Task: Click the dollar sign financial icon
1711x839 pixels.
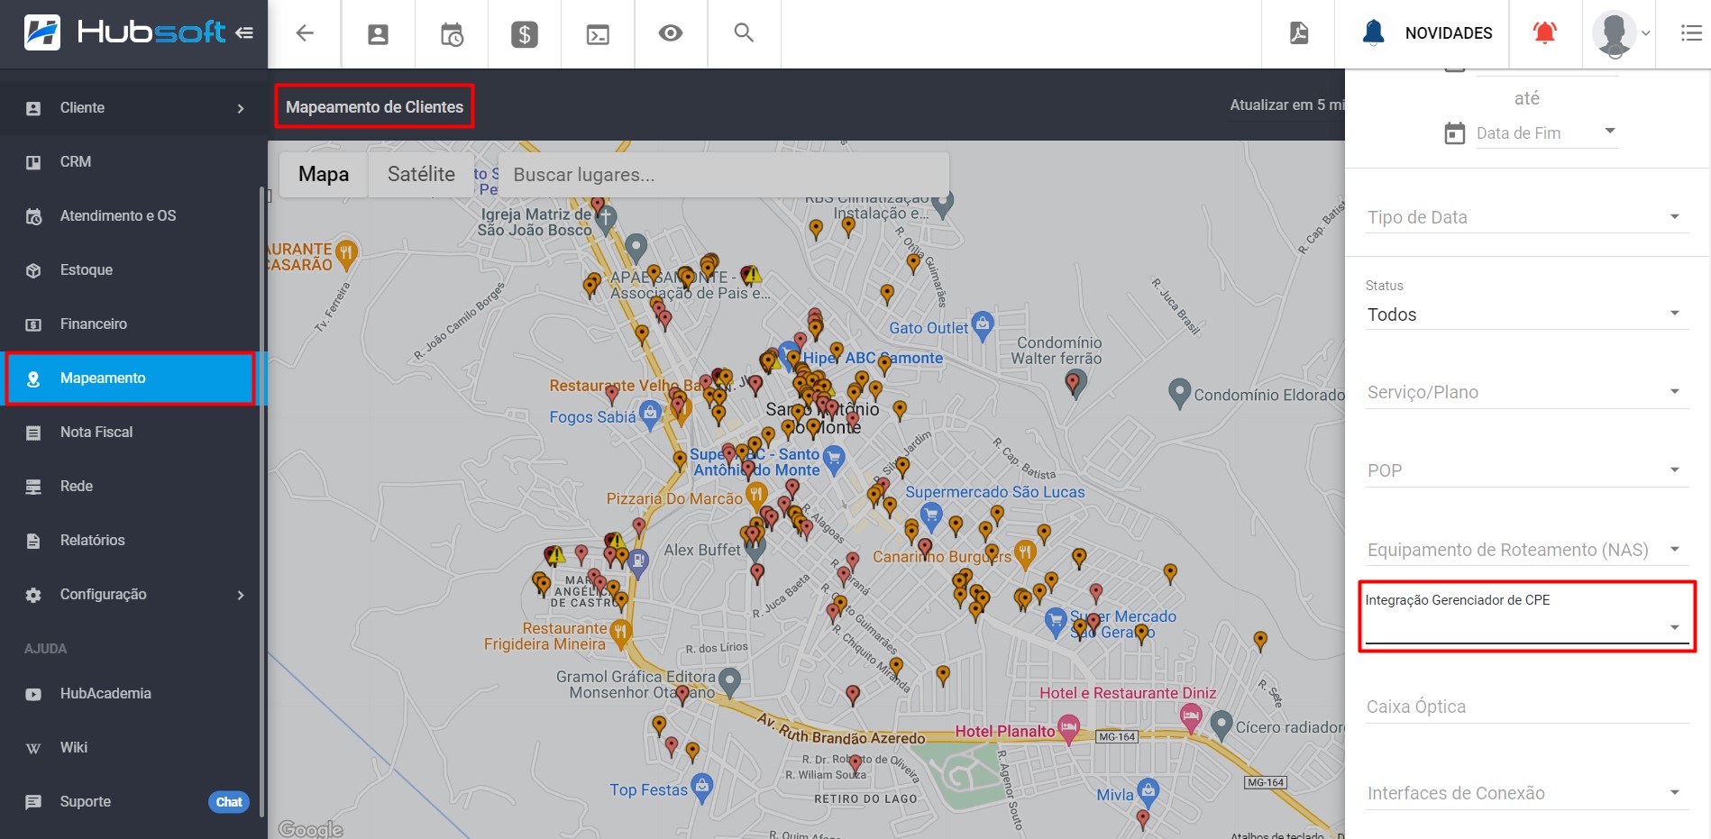Action: (524, 34)
